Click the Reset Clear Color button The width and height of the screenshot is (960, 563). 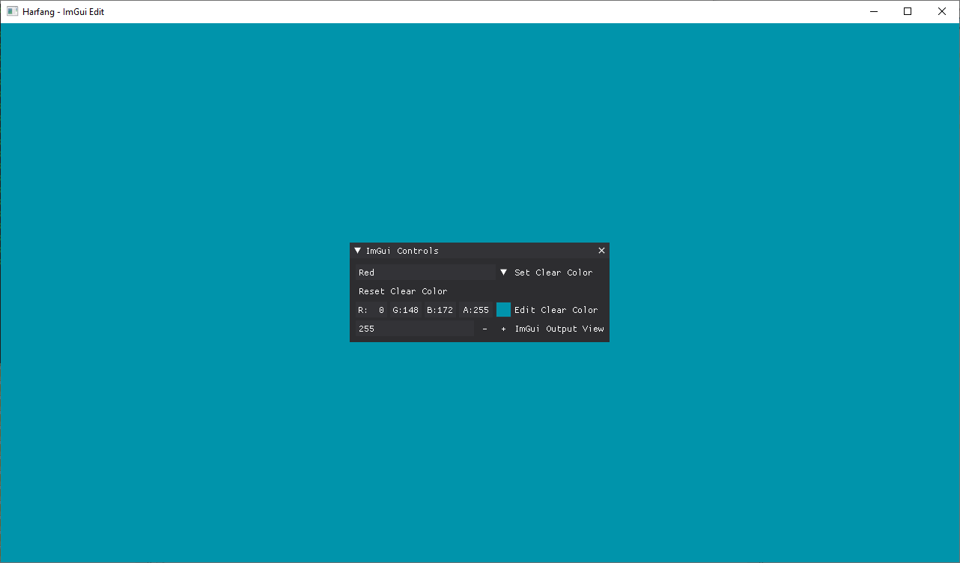point(403,291)
